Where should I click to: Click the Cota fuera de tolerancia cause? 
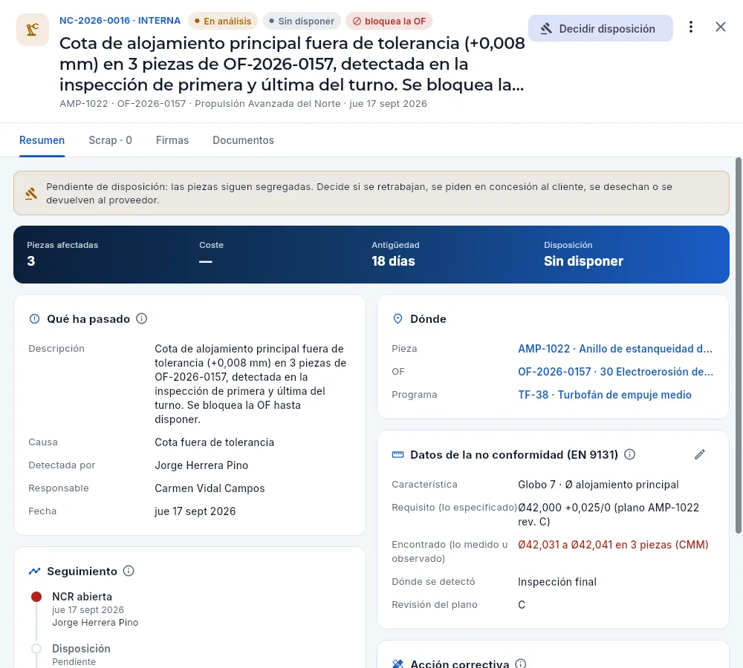point(214,442)
